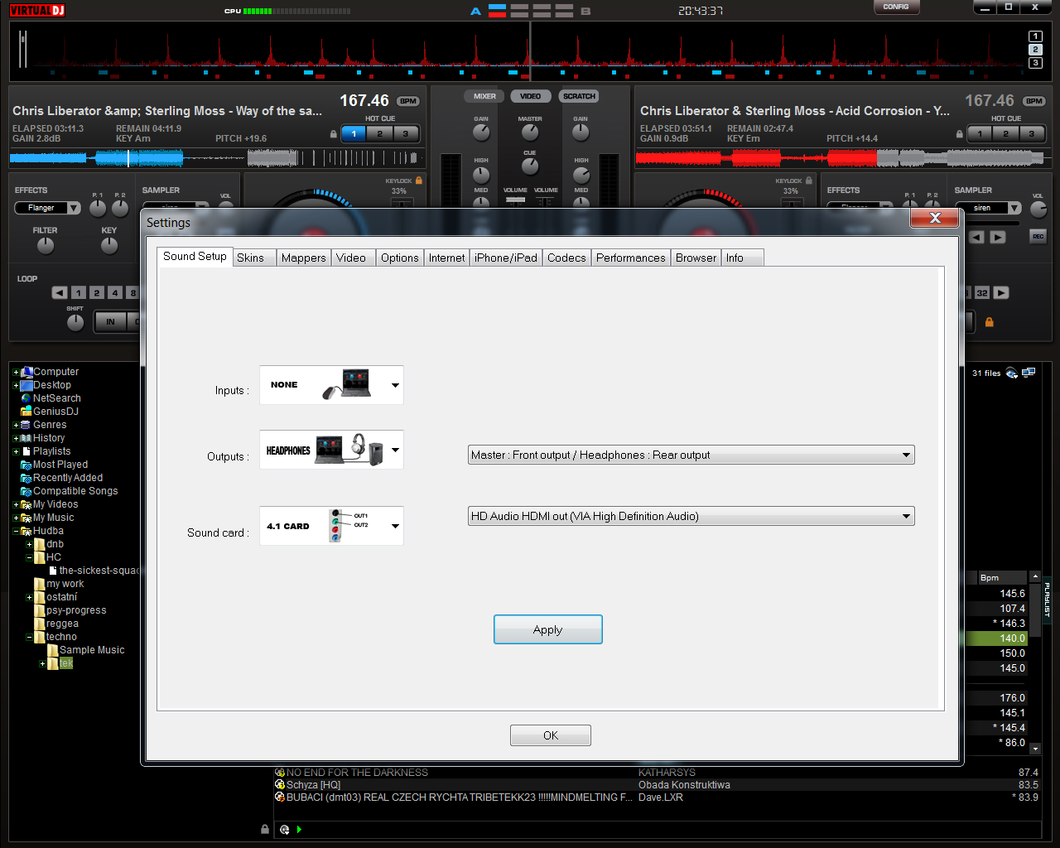The width and height of the screenshot is (1060, 848).
Task: Open the Master/Headphones output routing dropdown
Action: pos(691,455)
